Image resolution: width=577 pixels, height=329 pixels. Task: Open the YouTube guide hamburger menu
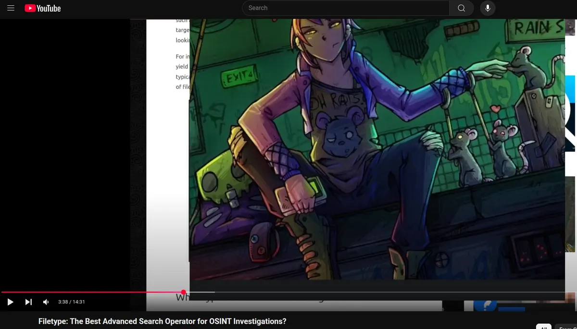[x=11, y=8]
